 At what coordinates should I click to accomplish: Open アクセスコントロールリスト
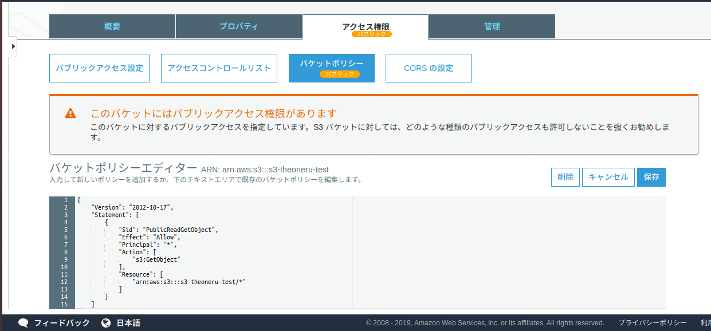pyautogui.click(x=218, y=68)
